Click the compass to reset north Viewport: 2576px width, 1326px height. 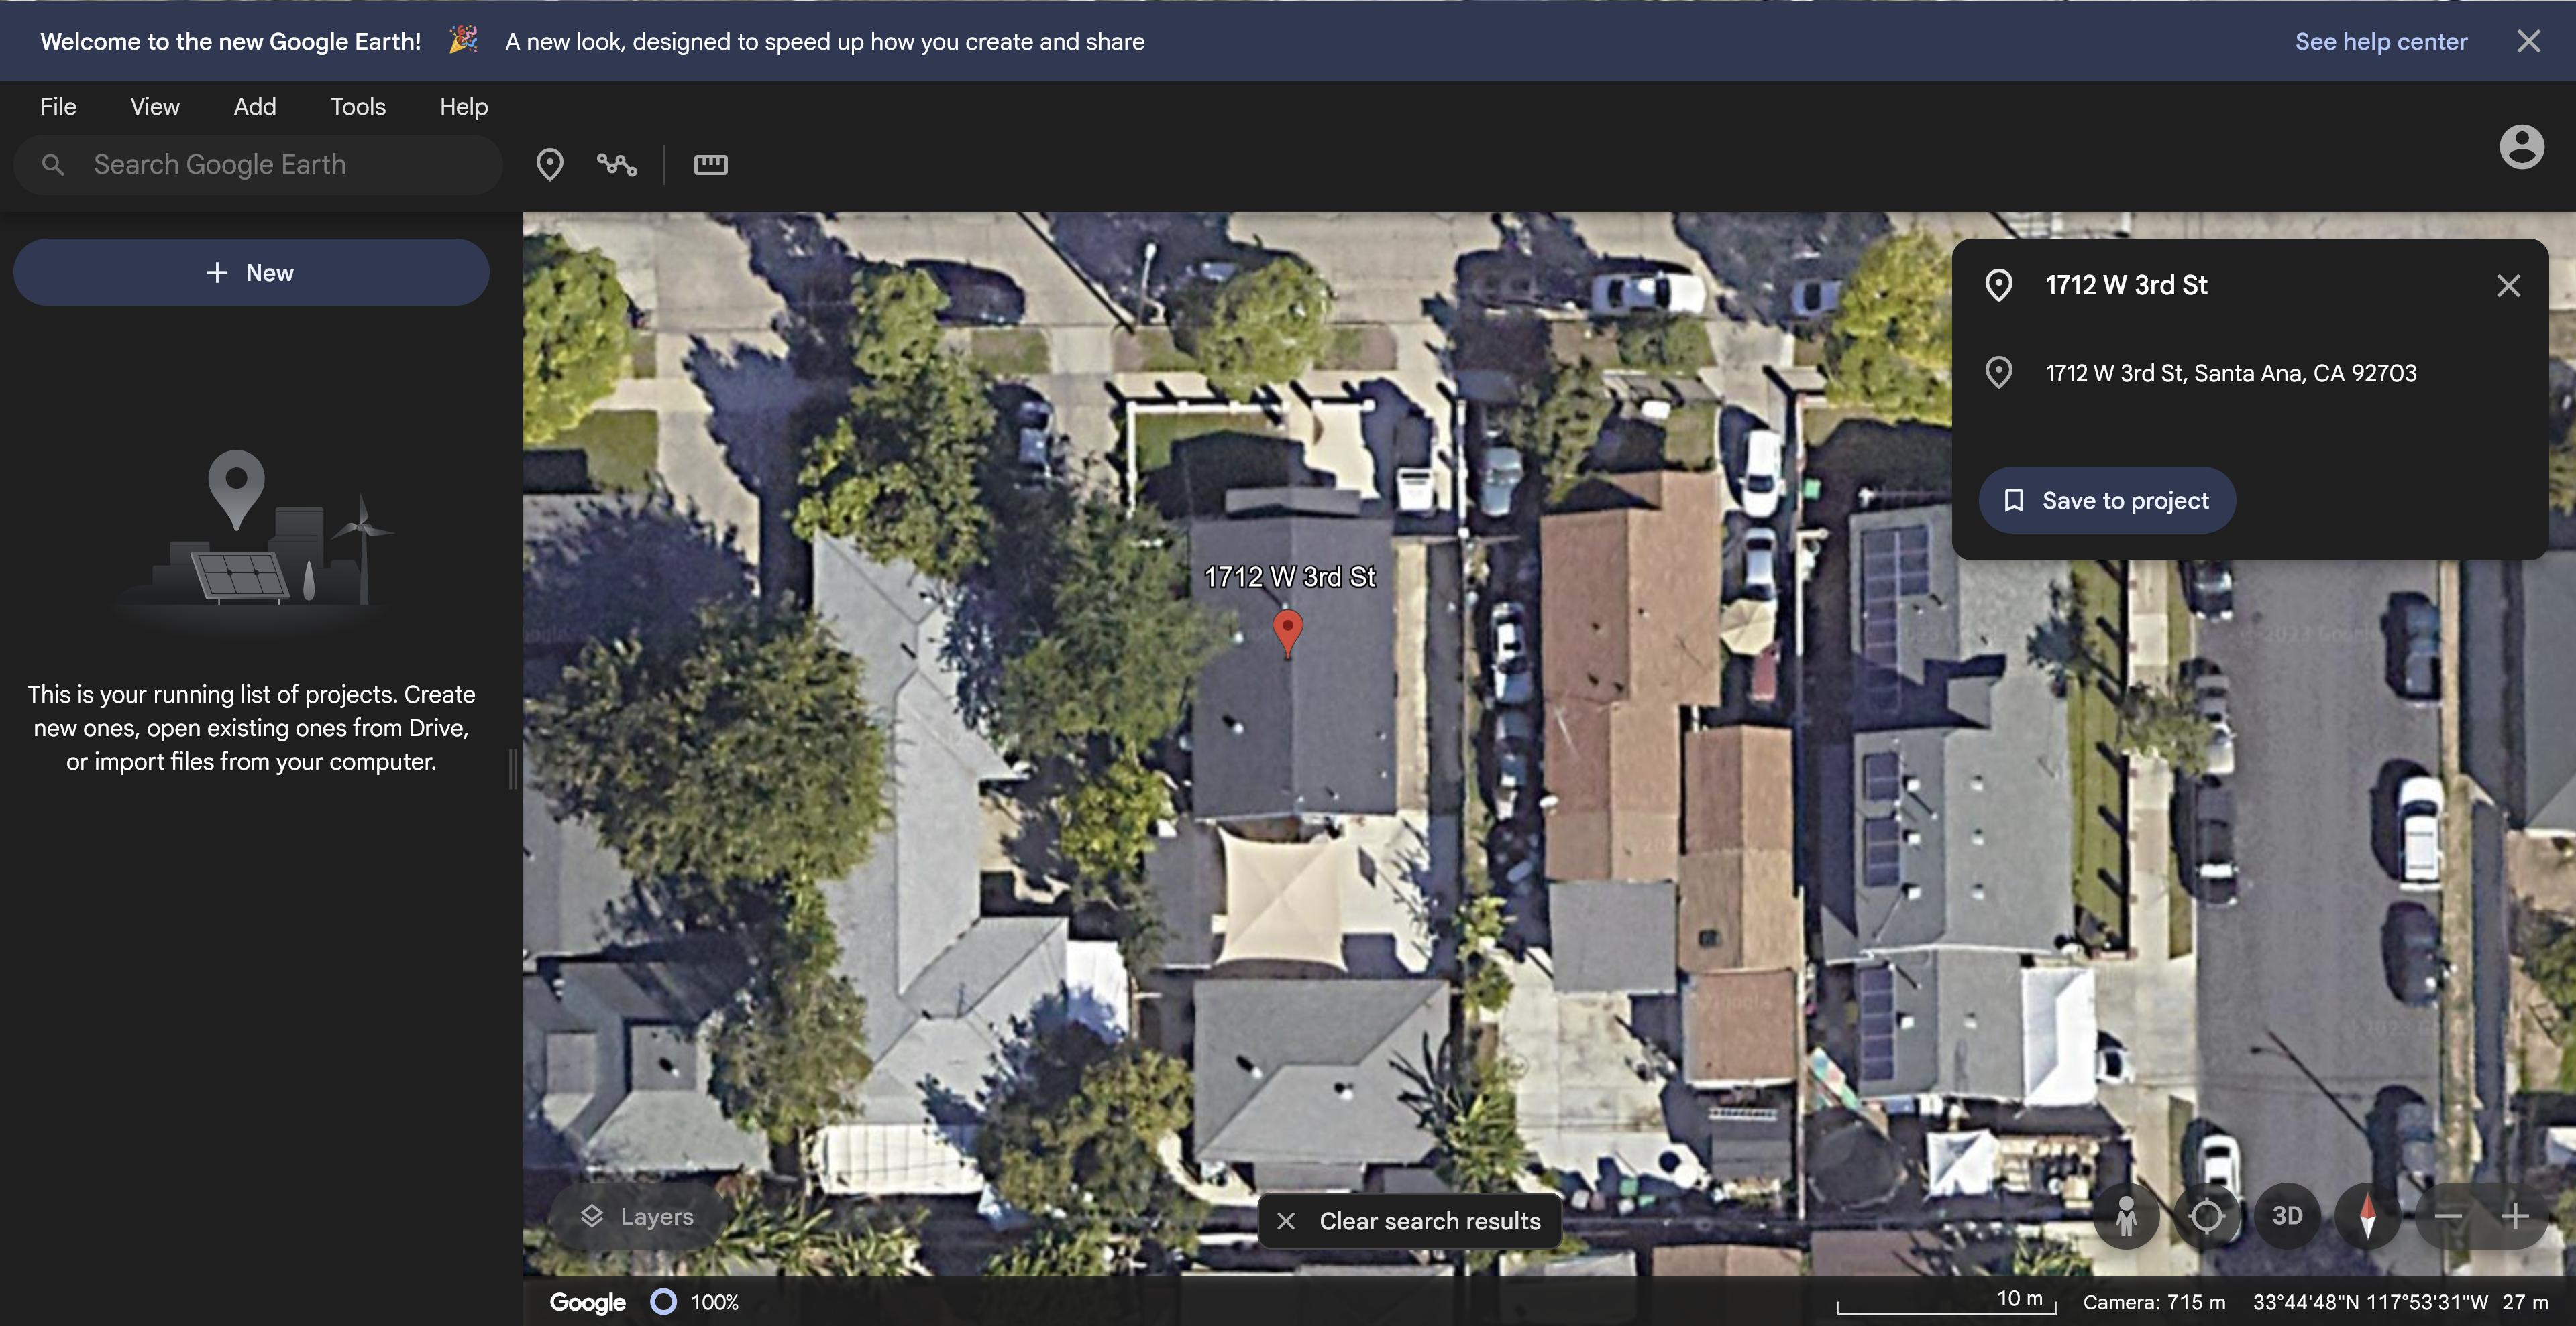[x=2367, y=1216]
